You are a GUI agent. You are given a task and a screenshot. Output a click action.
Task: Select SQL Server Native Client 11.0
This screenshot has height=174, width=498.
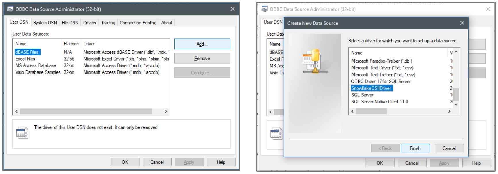coord(380,102)
